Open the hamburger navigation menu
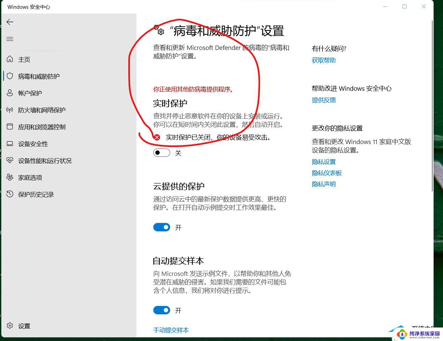 pos(10,39)
